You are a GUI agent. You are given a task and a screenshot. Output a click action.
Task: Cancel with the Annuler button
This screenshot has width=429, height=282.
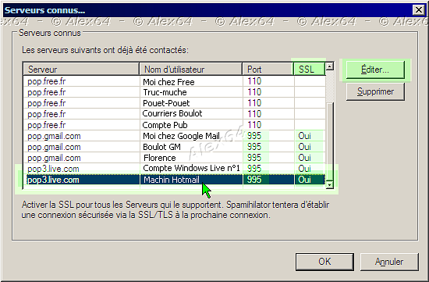389,262
